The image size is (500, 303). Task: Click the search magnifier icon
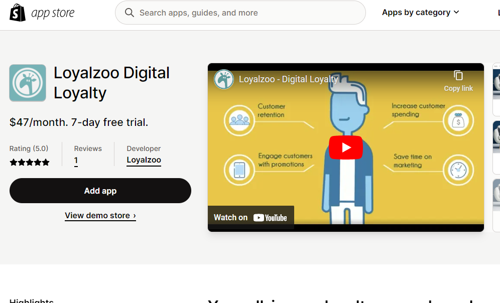pos(129,13)
